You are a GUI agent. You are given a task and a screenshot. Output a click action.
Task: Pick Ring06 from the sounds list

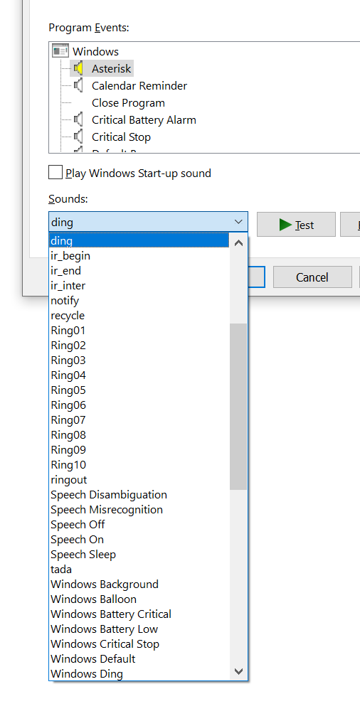coord(139,405)
